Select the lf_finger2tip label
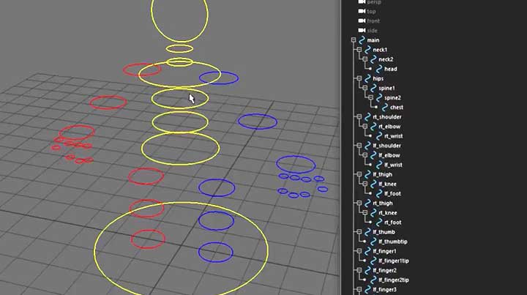This screenshot has width=527, height=295. [x=394, y=280]
